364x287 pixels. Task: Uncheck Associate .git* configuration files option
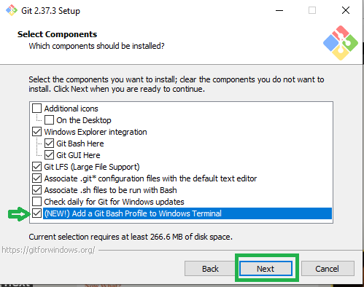click(36, 178)
